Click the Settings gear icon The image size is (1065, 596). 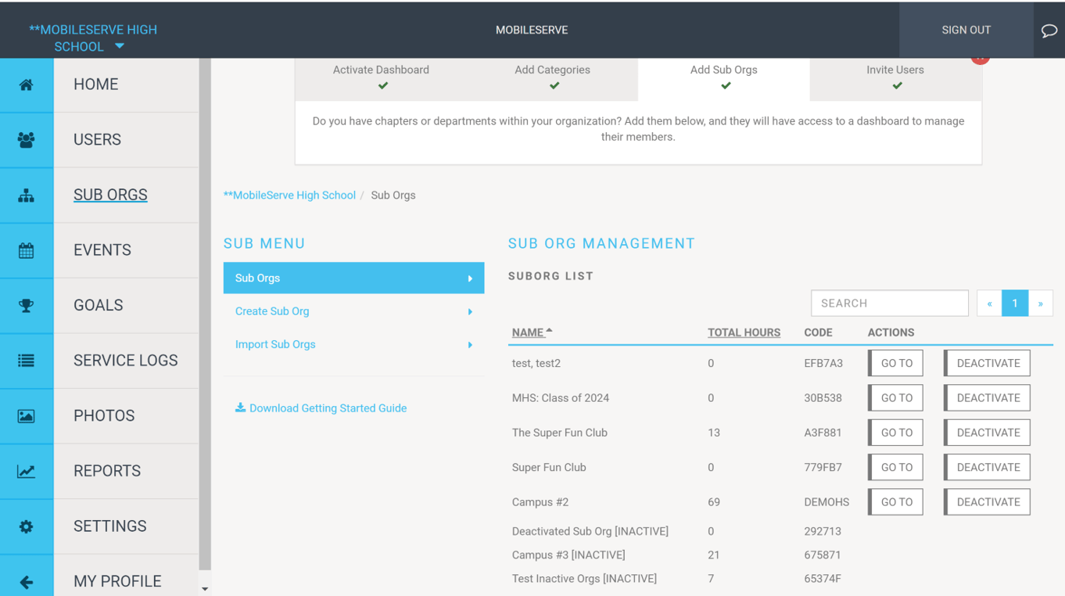click(x=27, y=526)
